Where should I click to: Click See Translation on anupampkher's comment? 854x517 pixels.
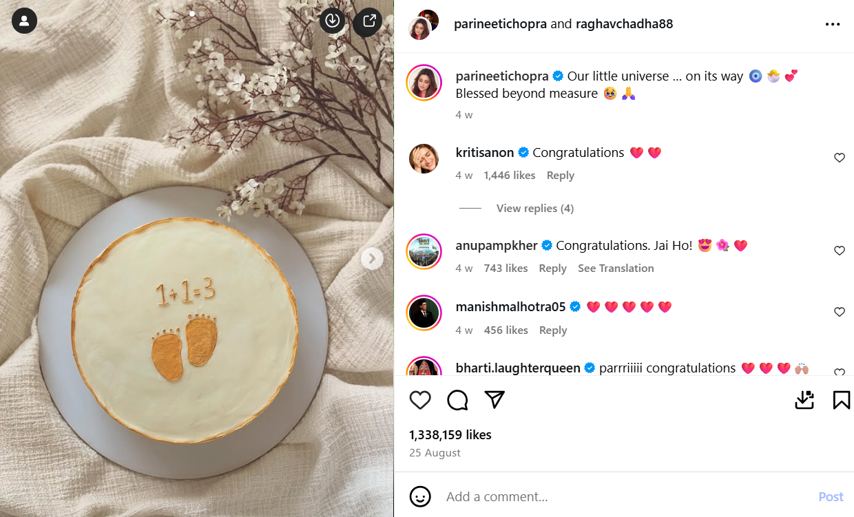(x=616, y=268)
